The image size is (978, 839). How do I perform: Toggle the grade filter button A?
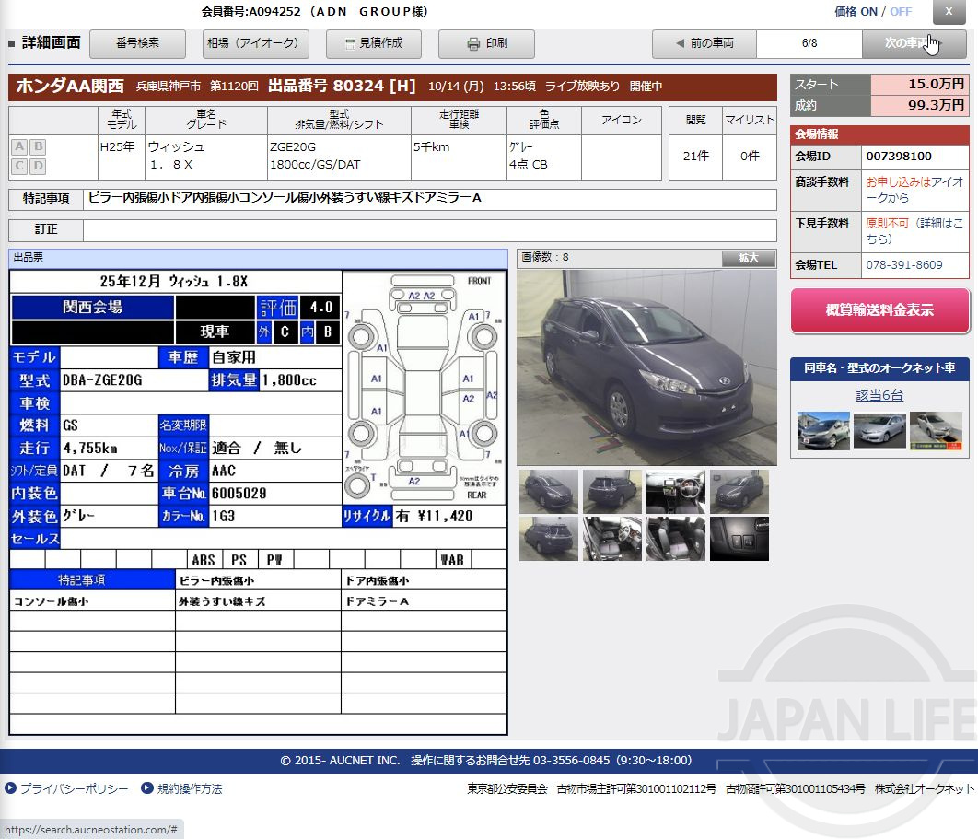(17, 146)
